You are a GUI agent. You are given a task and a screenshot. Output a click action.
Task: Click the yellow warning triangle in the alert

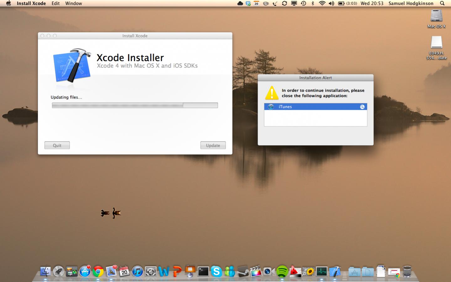[272, 93]
